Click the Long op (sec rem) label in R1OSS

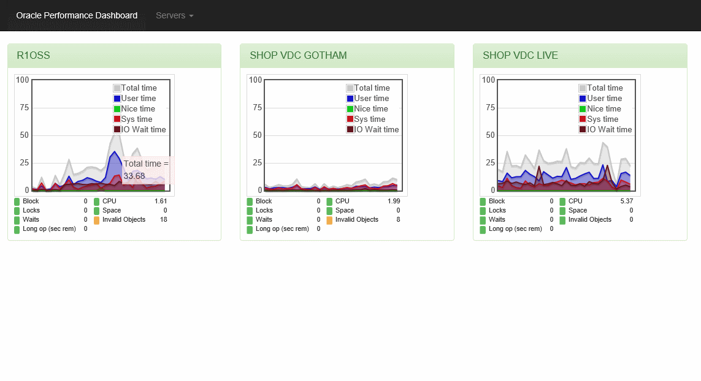pos(49,228)
